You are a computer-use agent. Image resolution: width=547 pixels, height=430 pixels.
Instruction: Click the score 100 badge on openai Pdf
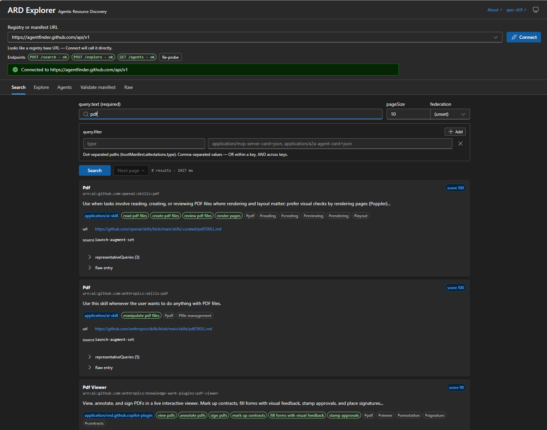pos(456,188)
